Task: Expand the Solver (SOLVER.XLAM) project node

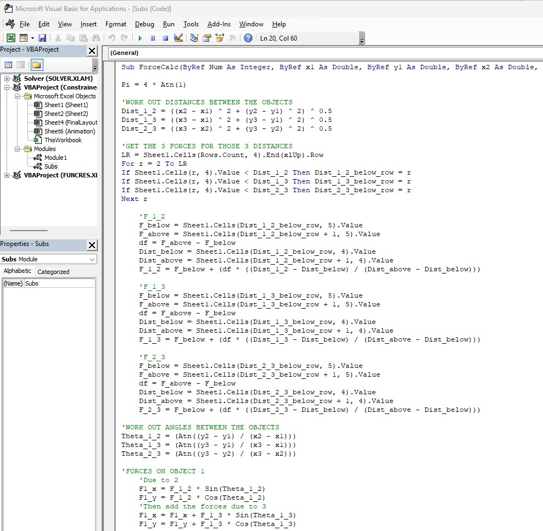Action: (7, 79)
